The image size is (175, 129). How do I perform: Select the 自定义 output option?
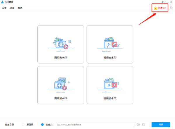[42, 125]
